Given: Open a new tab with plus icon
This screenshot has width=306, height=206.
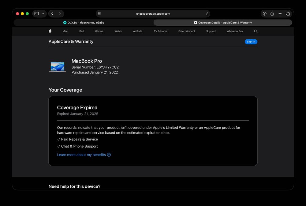Looking at the screenshot, I should [x=280, y=14].
